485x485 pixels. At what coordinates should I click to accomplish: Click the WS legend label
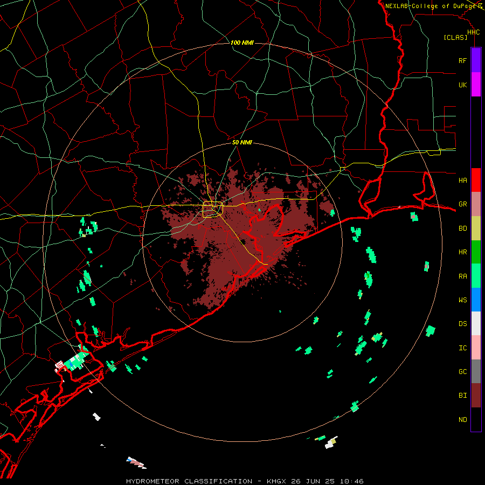[462, 300]
